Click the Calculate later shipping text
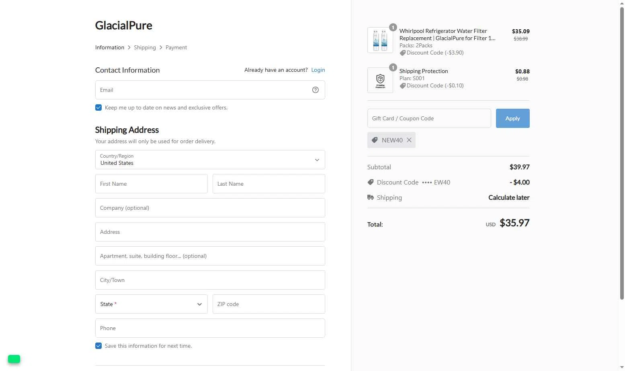Image resolution: width=625 pixels, height=371 pixels. click(x=509, y=197)
